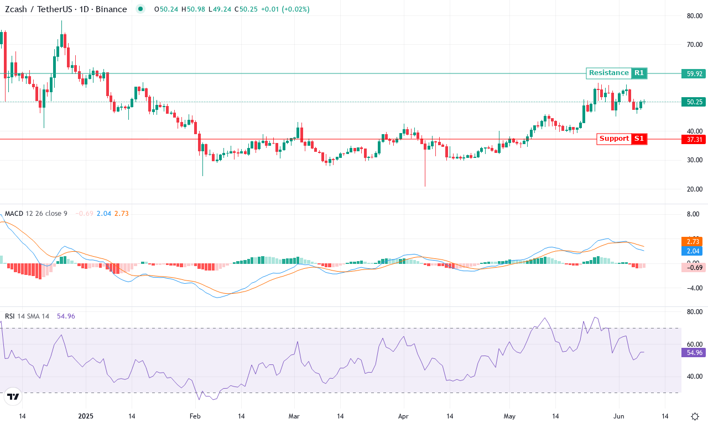The image size is (708, 424).
Task: Click the Feb label on time axis
Action: pyautogui.click(x=195, y=416)
